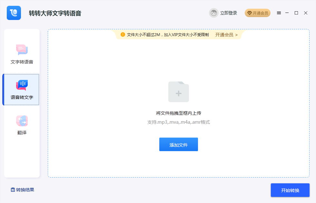Click the 开始转换 conversion button
Screen dimensions: 316x203
(290, 190)
